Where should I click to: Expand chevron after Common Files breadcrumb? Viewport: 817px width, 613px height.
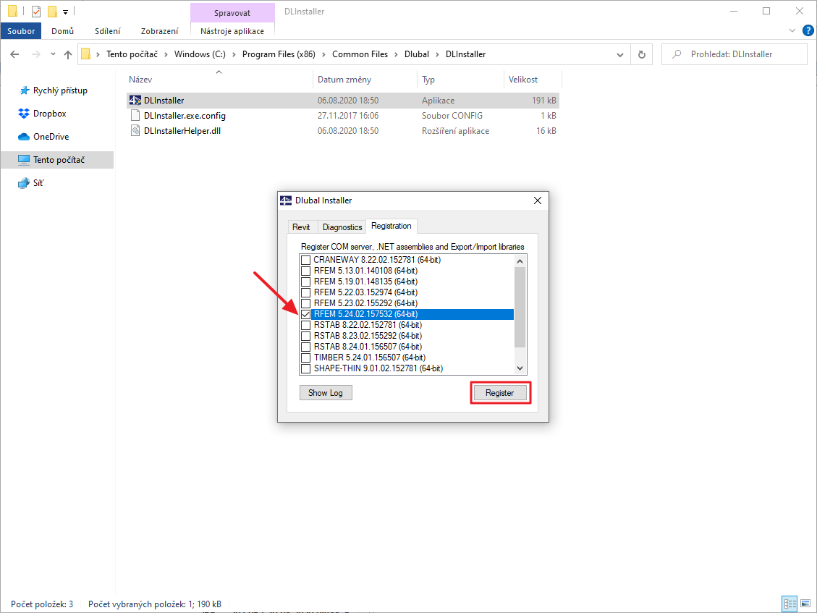click(x=397, y=54)
